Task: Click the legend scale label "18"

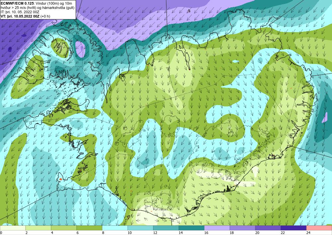Action: click(x=232, y=233)
